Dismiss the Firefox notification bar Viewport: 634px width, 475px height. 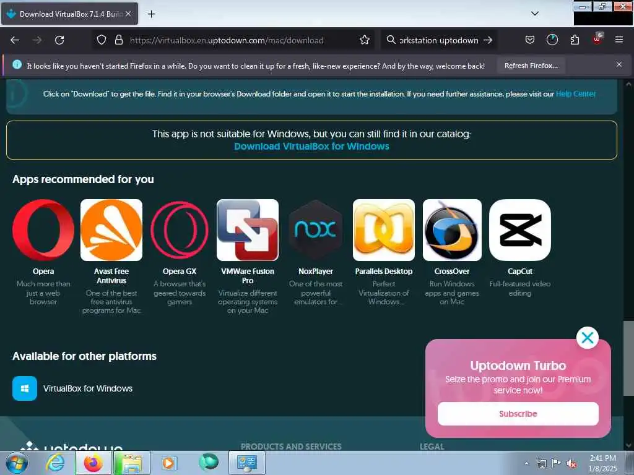click(619, 64)
